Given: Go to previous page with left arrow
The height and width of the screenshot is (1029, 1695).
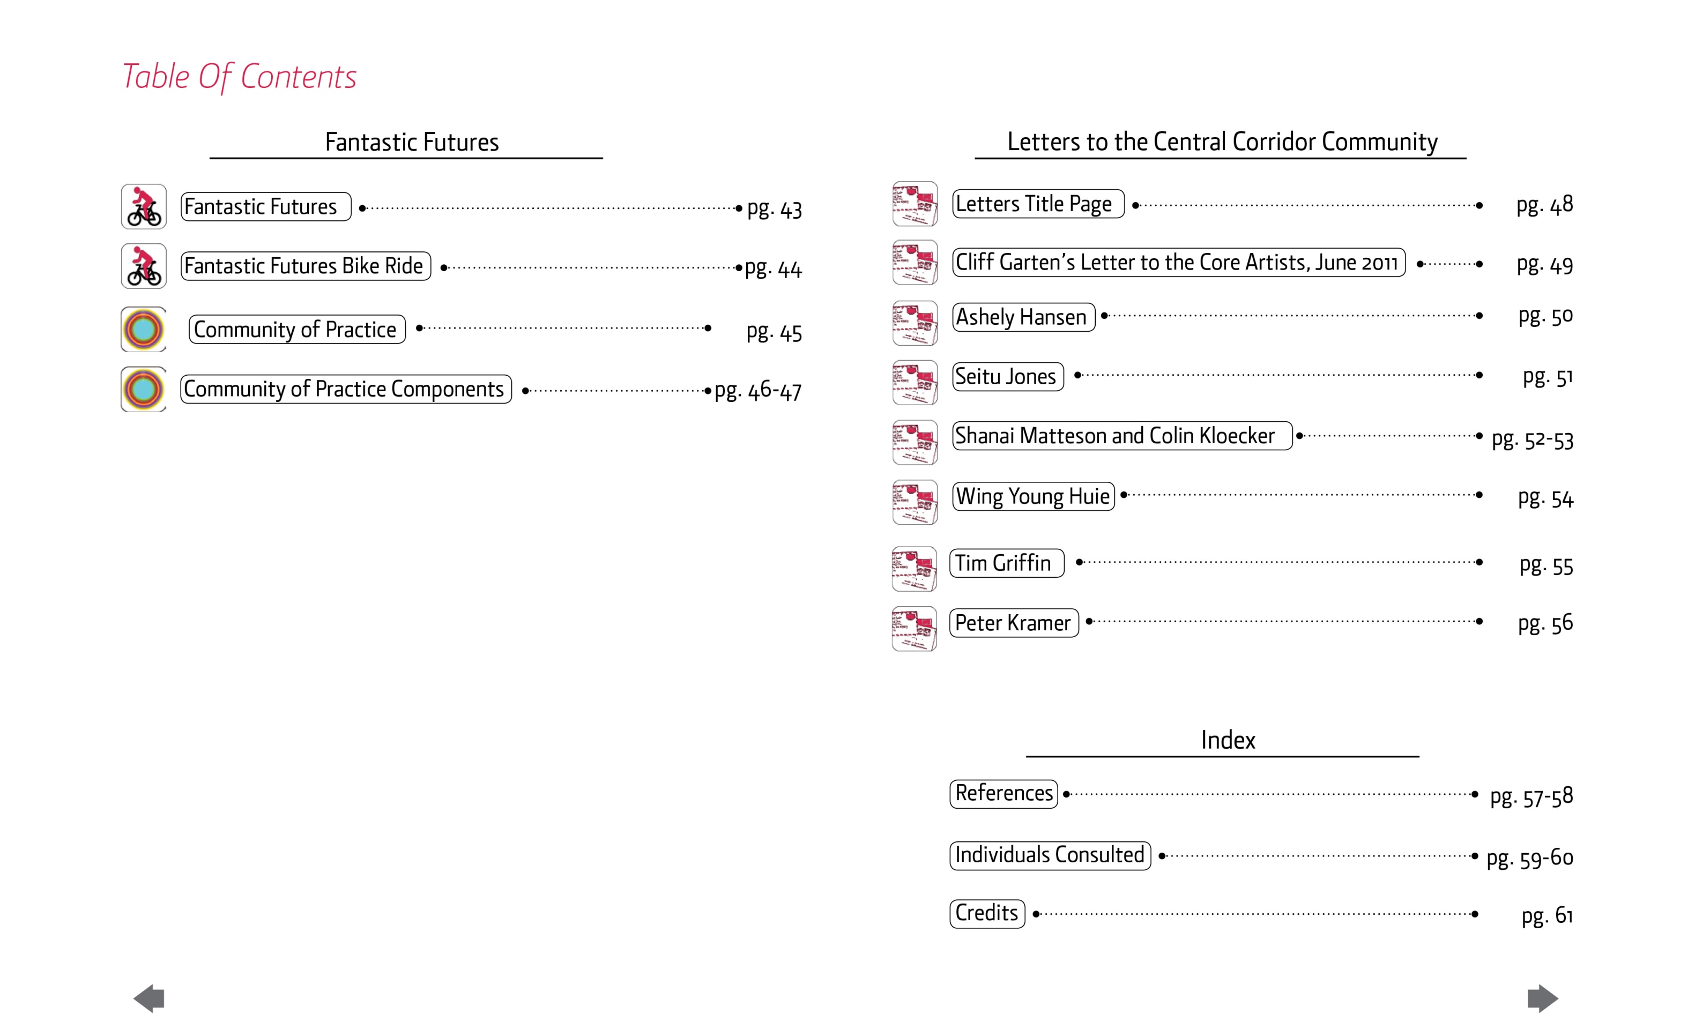Looking at the screenshot, I should (149, 998).
